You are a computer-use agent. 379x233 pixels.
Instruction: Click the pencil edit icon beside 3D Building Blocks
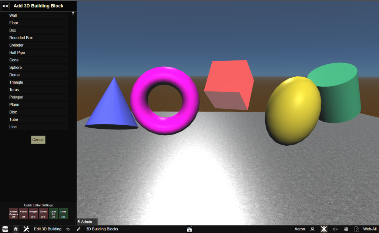78,229
